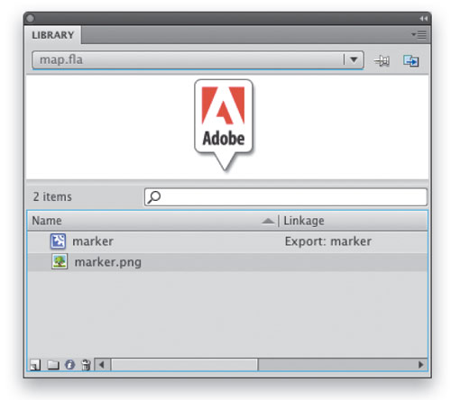Click the library search input field
The width and height of the screenshot is (451, 400).
(286, 197)
